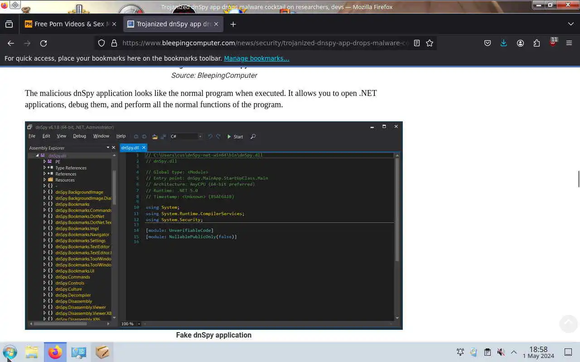Reload the current page
Image resolution: width=580 pixels, height=362 pixels.
pos(43,43)
